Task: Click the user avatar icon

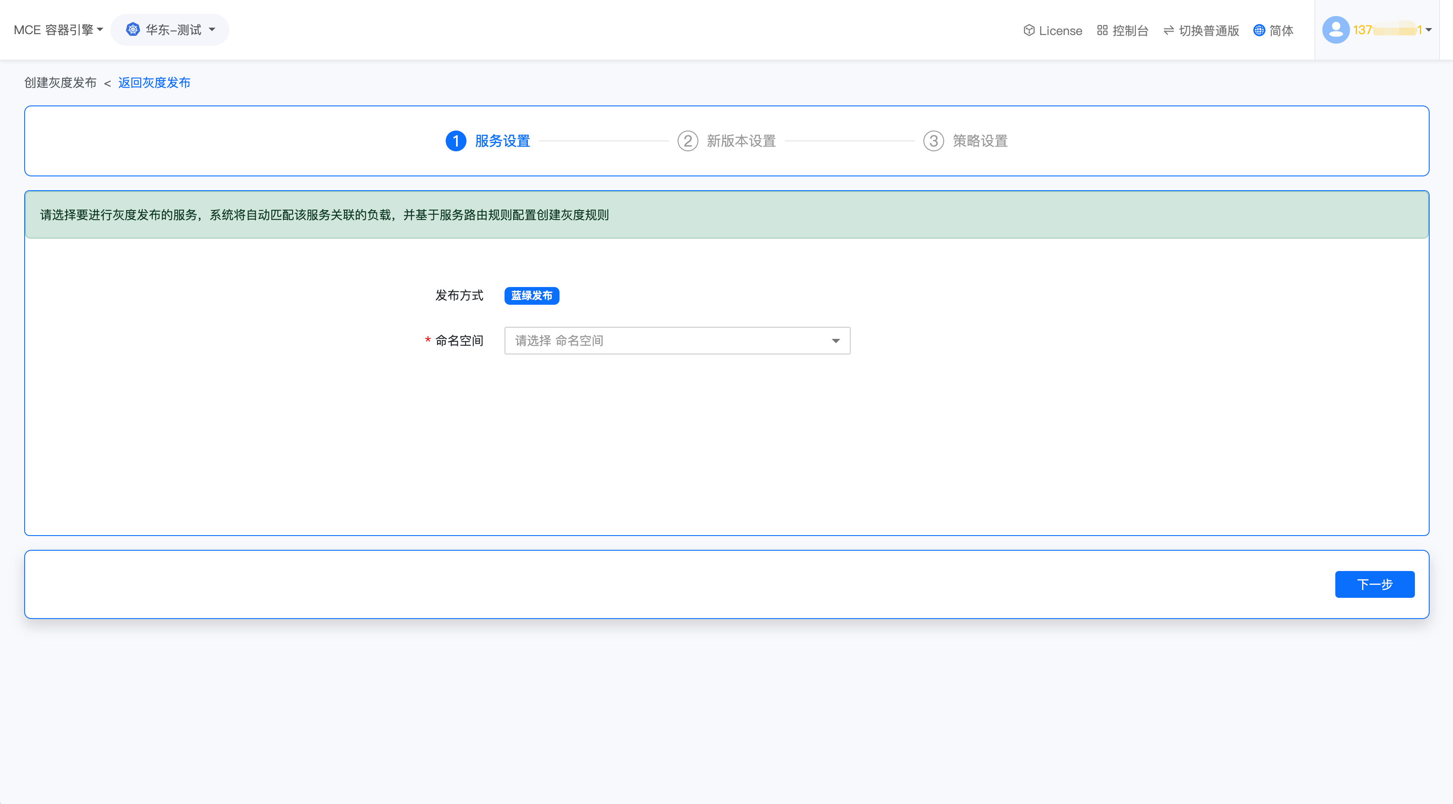Action: (x=1336, y=30)
